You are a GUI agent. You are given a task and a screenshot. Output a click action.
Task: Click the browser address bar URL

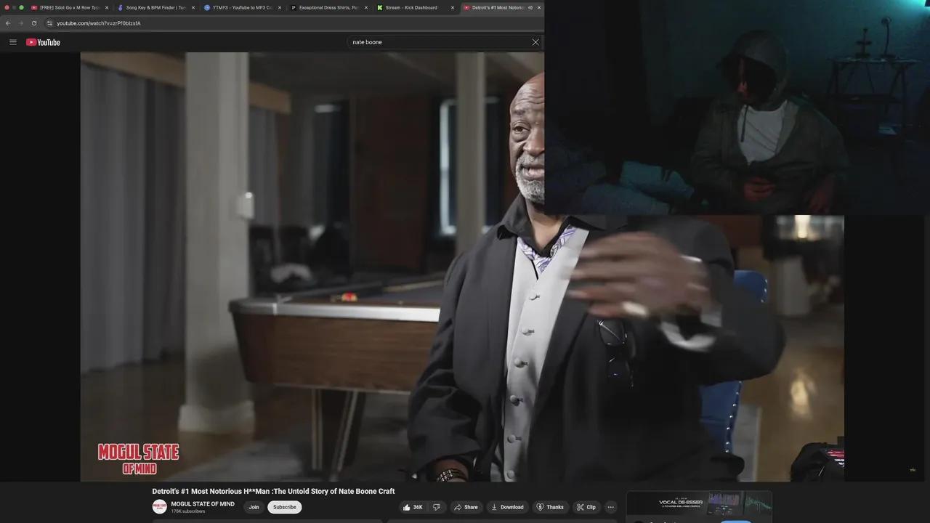tap(99, 23)
